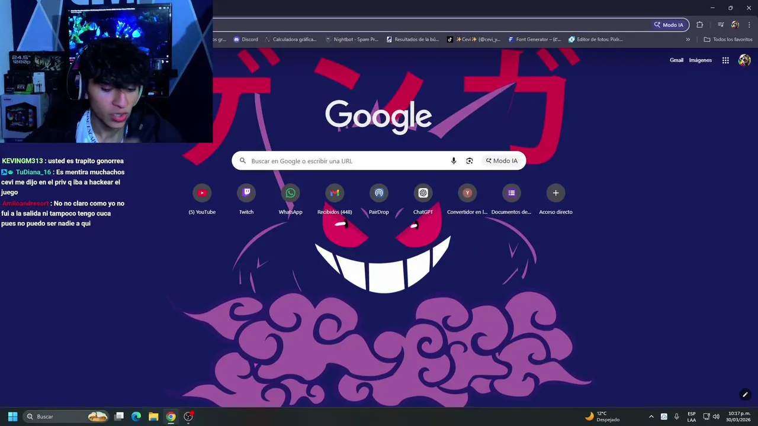Open the clock showing 10:17 p. m.

739,417
